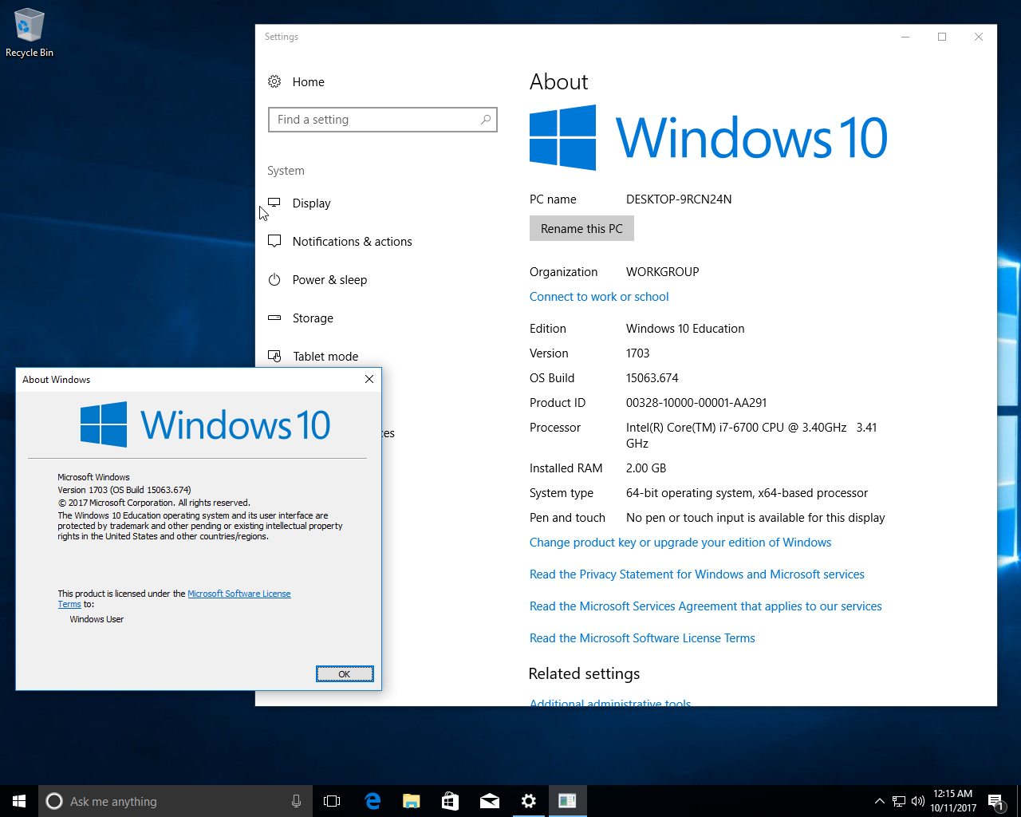
Task: Open Mail app from taskbar
Action: (x=489, y=801)
